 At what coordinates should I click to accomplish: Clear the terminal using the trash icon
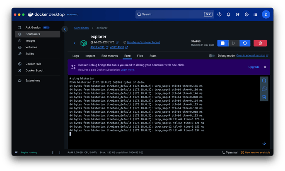264,97
